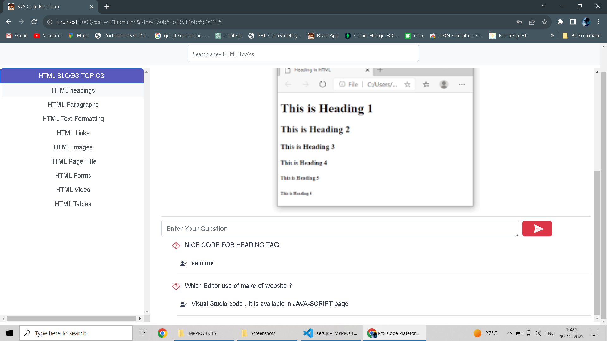Show hidden system tray icons
Screen dimensions: 607x341
coord(509,333)
